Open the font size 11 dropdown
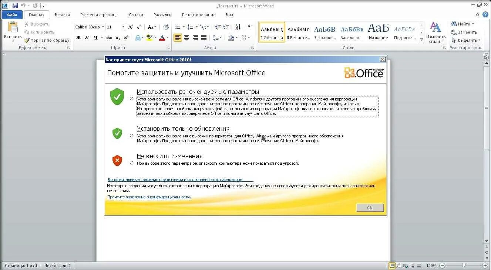The image size is (491, 270). click(x=124, y=27)
